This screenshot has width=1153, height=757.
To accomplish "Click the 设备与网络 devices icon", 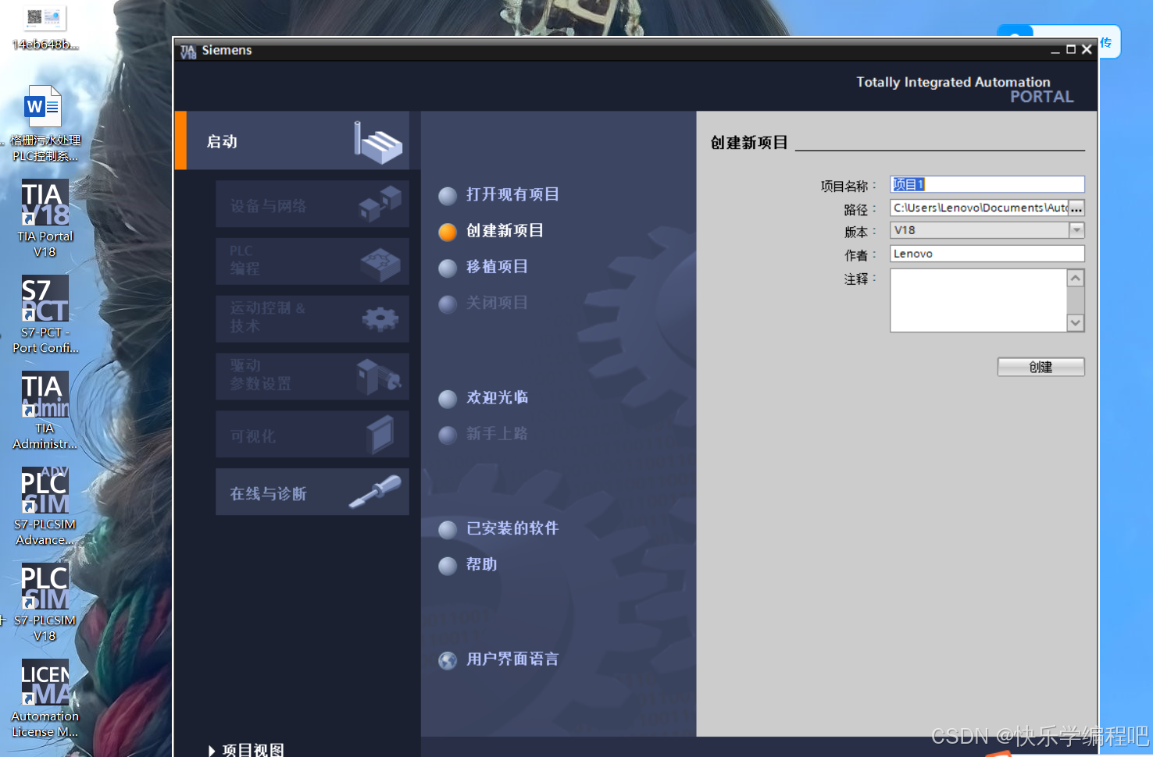I will 380,204.
